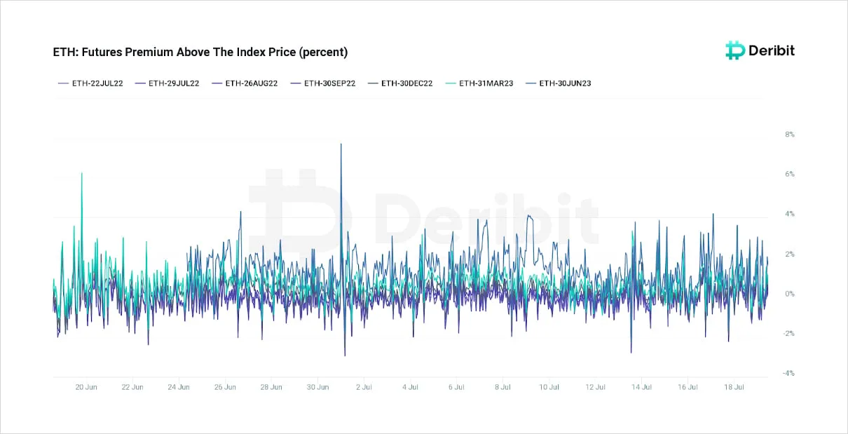
Task: Click the '2 Jul' x-axis label
Action: pos(364,386)
